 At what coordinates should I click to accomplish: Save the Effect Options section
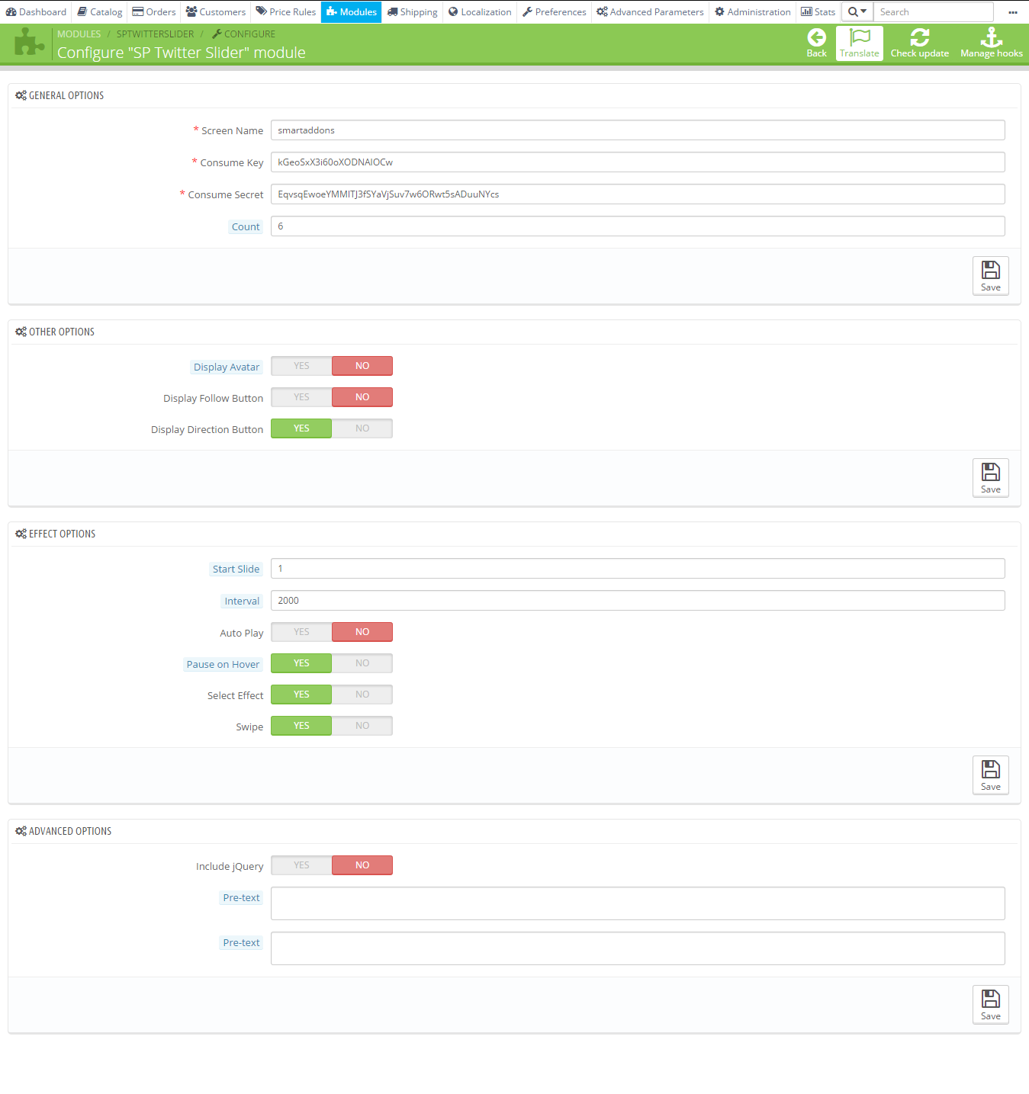[x=990, y=775]
